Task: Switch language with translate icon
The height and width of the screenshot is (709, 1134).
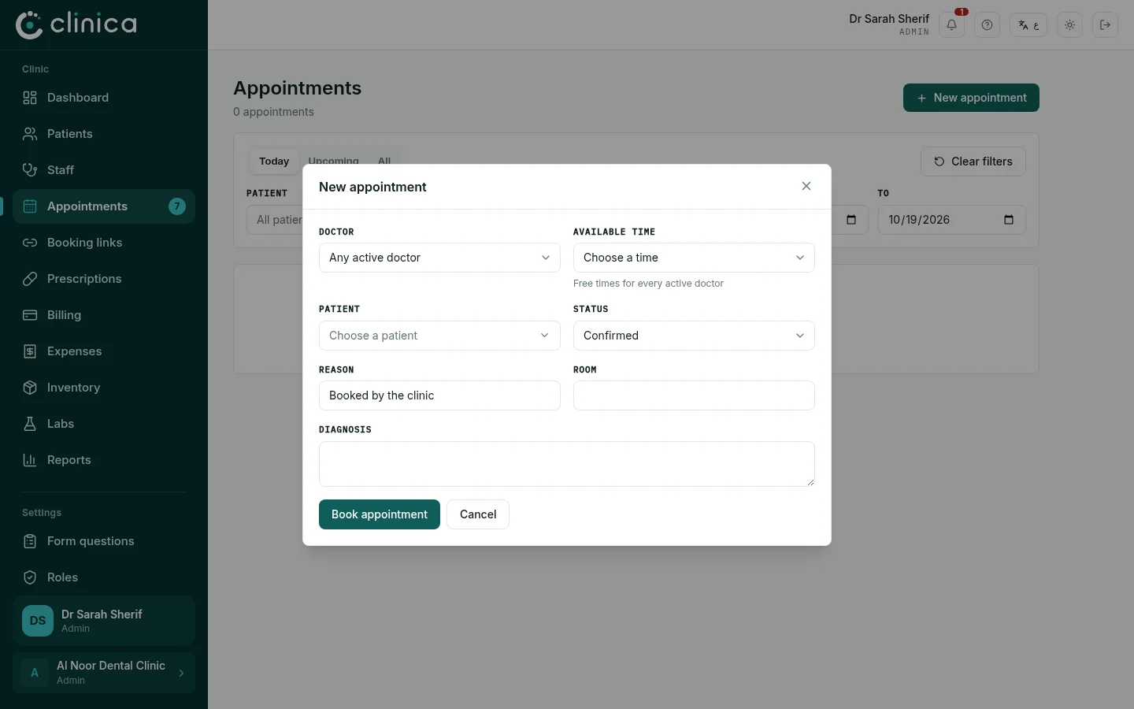Action: click(x=1028, y=25)
